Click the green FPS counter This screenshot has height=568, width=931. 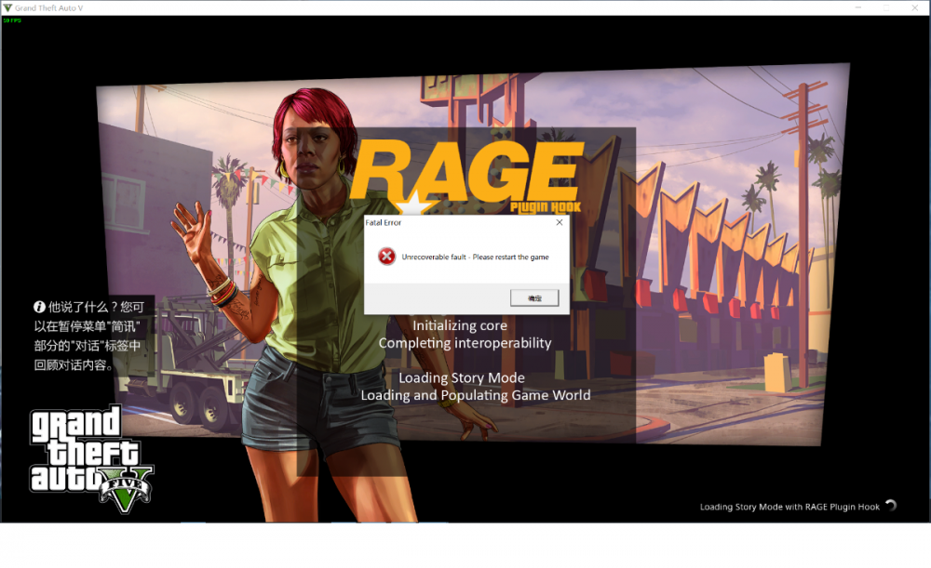pos(12,20)
